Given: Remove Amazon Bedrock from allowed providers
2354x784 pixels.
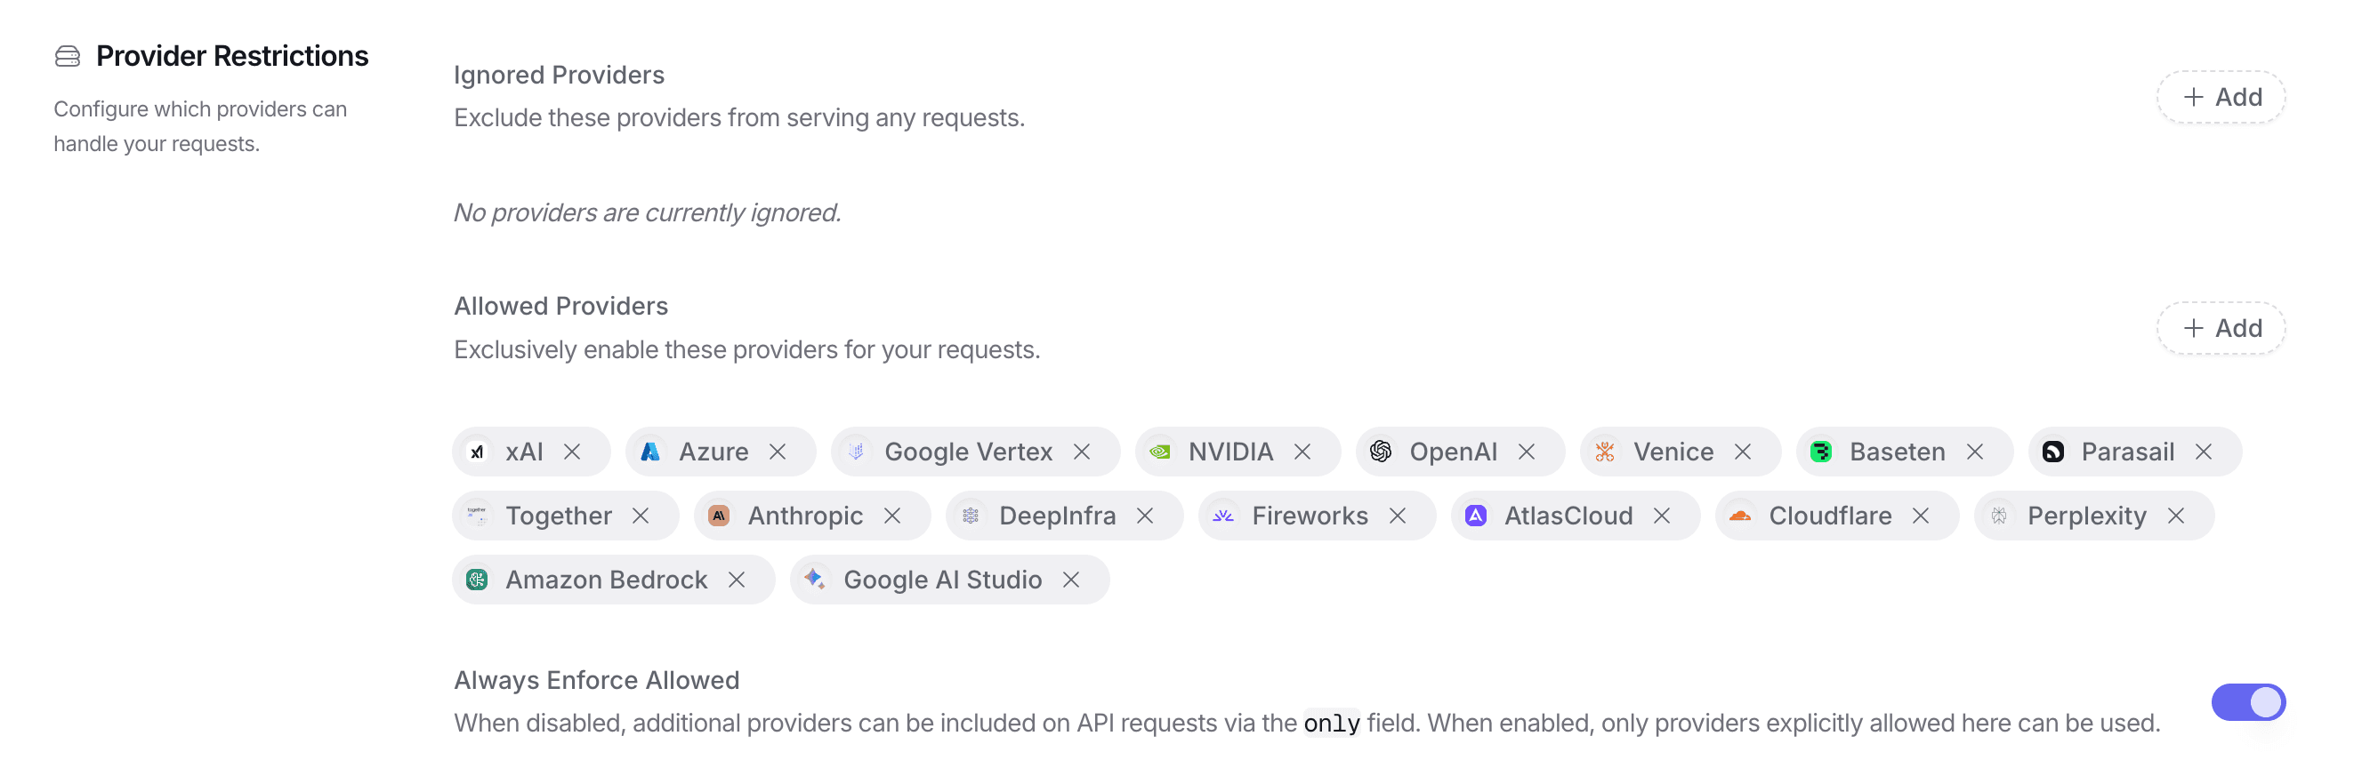Looking at the screenshot, I should 737,580.
